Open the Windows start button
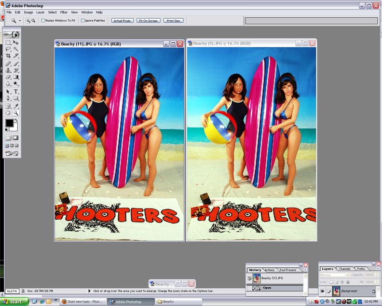The height and width of the screenshot is (306, 382). coord(14,302)
